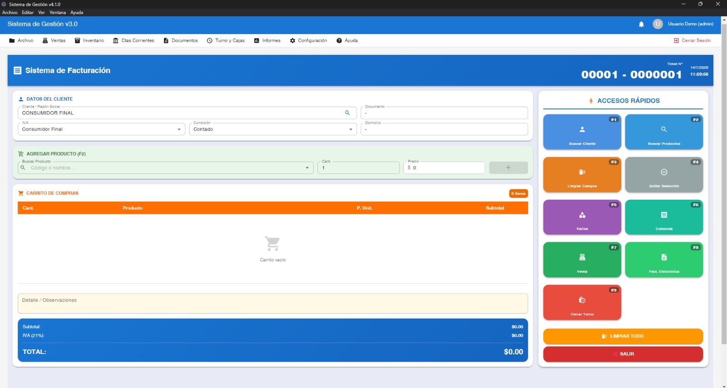Click magnifier icon in client name field
The height and width of the screenshot is (388, 727).
(347, 113)
